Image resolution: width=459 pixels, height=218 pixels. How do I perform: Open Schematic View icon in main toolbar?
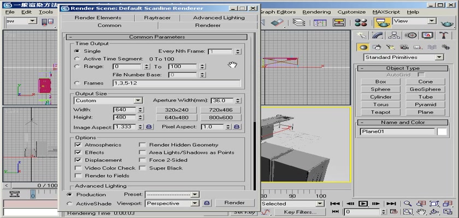(339, 22)
